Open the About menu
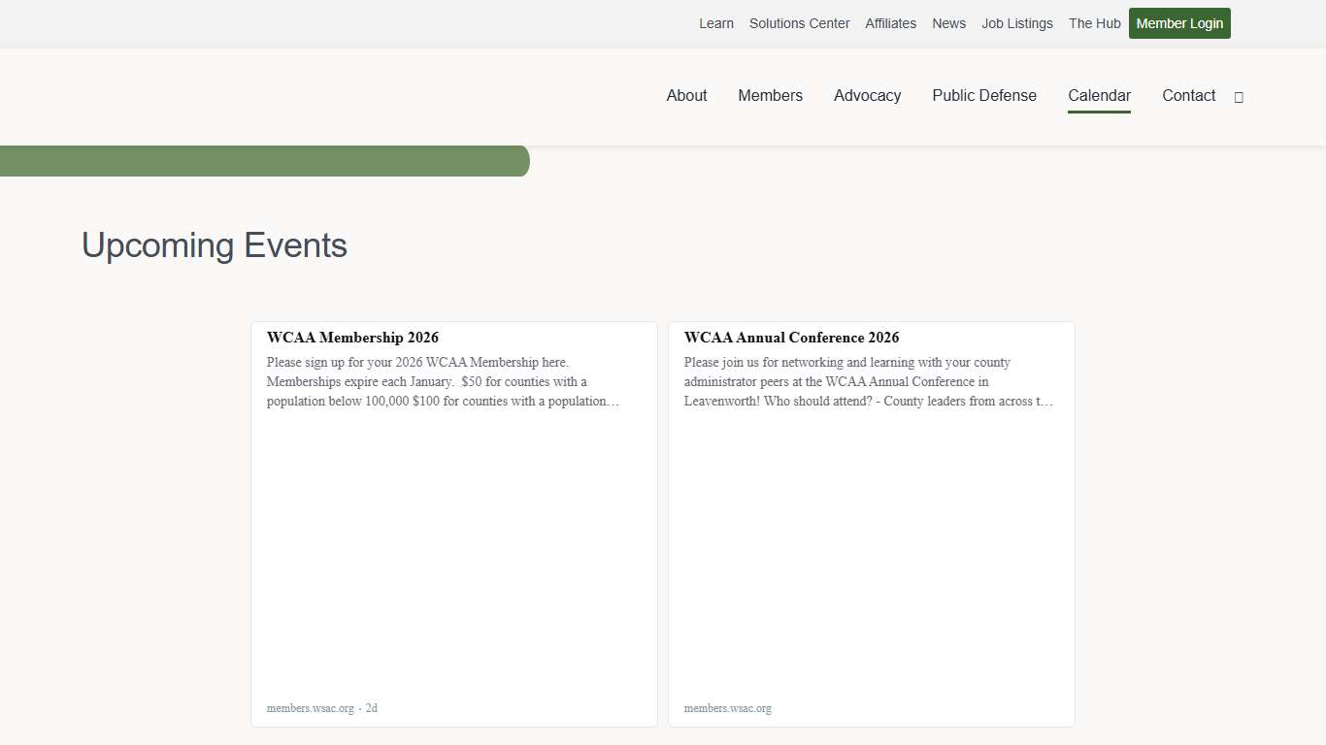This screenshot has height=745, width=1326. [x=686, y=95]
